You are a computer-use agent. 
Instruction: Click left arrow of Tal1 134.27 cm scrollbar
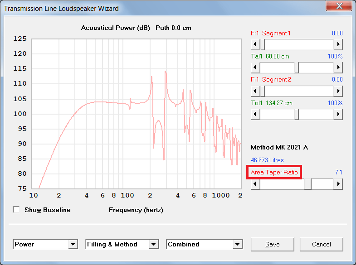click(x=255, y=114)
